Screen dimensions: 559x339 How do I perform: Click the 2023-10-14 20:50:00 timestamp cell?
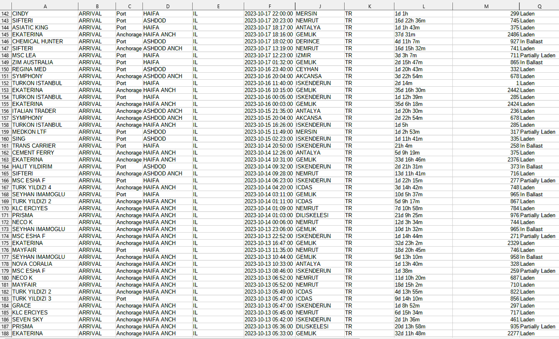[x=269, y=145]
